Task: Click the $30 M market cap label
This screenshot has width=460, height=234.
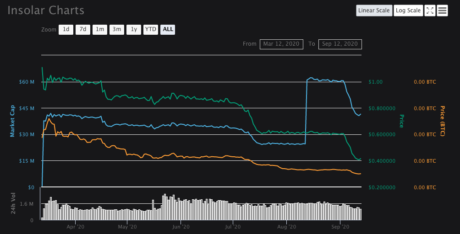Action: (x=27, y=134)
